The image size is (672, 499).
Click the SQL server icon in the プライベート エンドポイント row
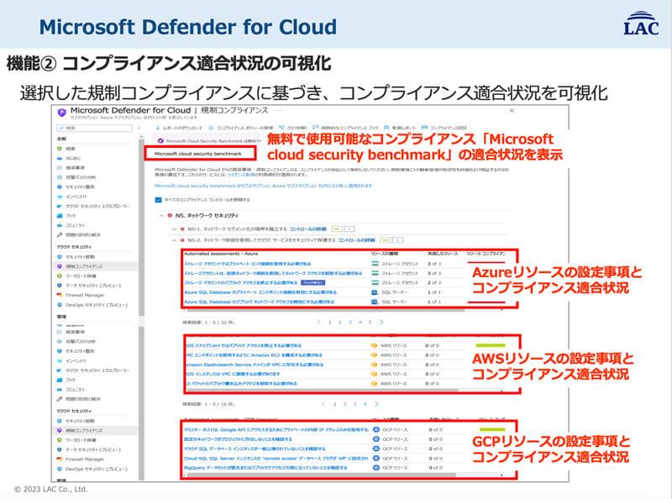point(375,292)
